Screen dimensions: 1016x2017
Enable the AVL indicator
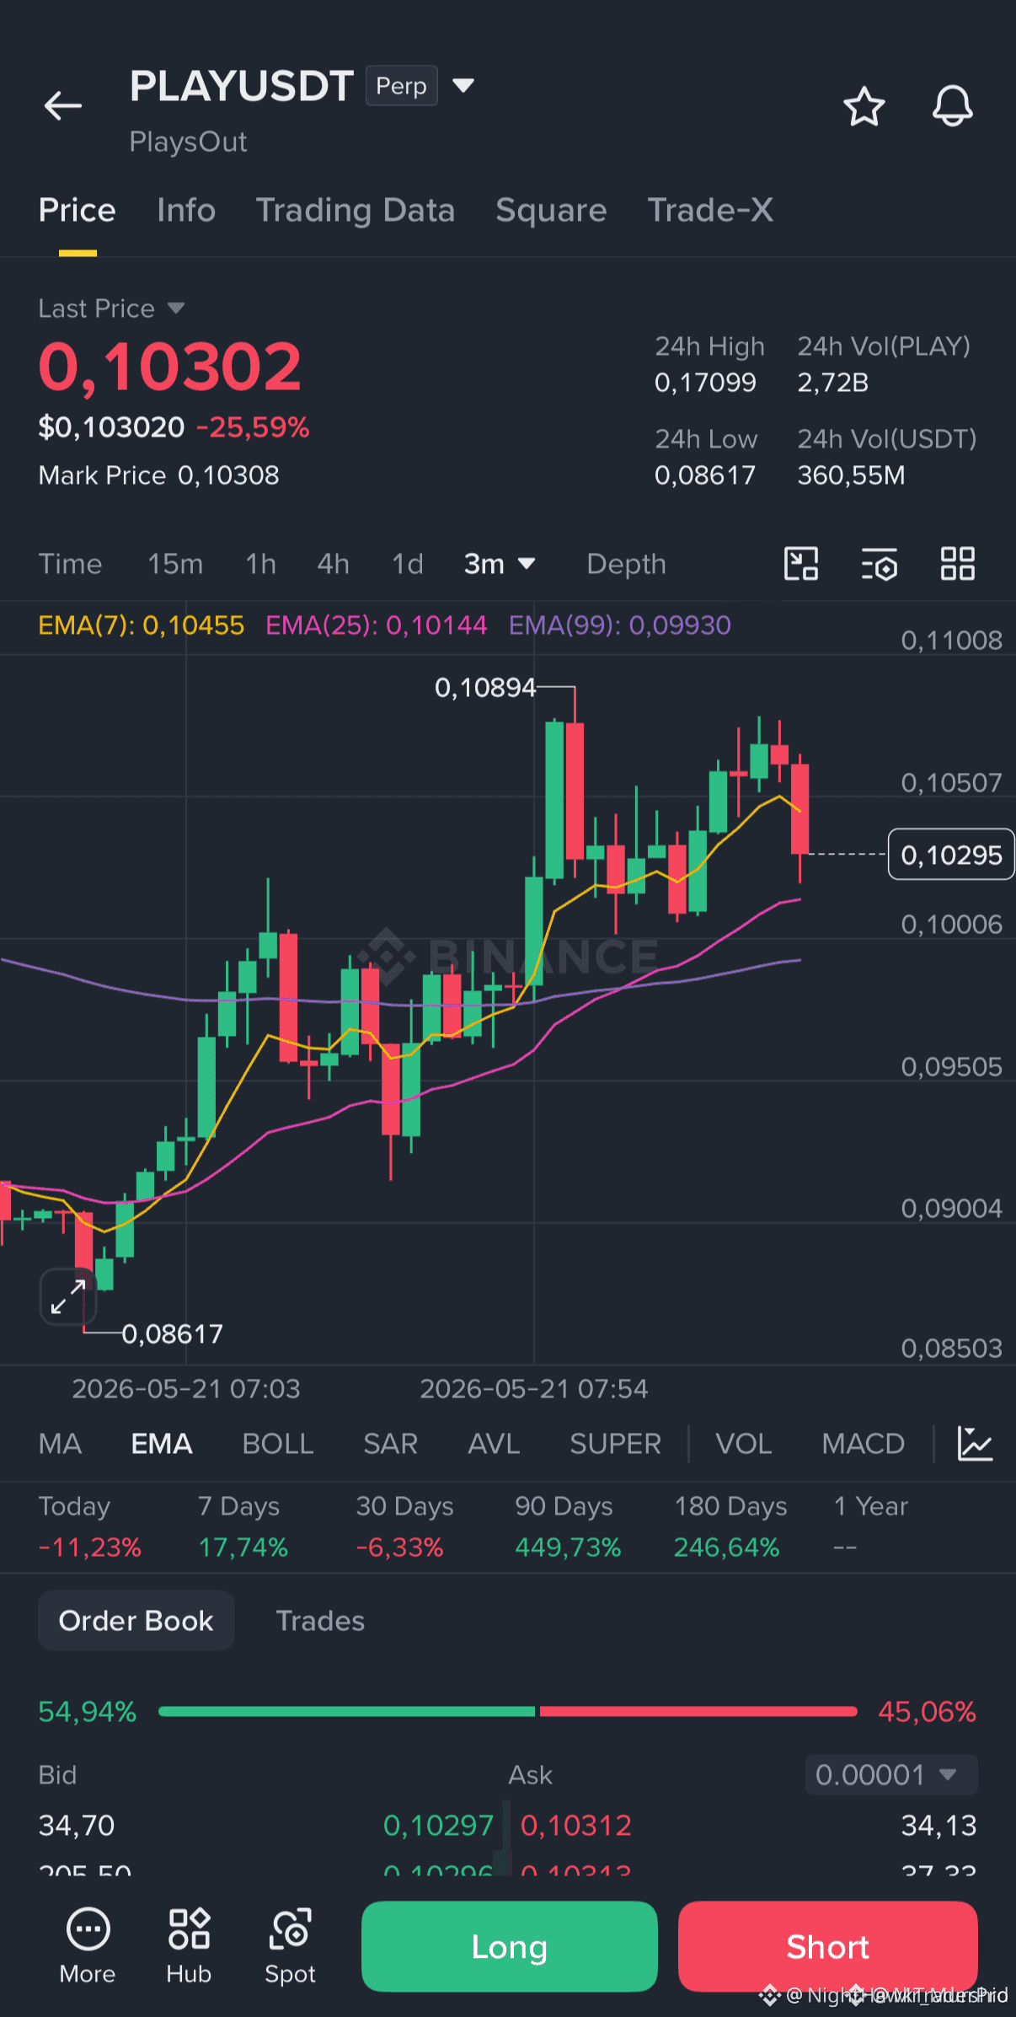(x=494, y=1444)
